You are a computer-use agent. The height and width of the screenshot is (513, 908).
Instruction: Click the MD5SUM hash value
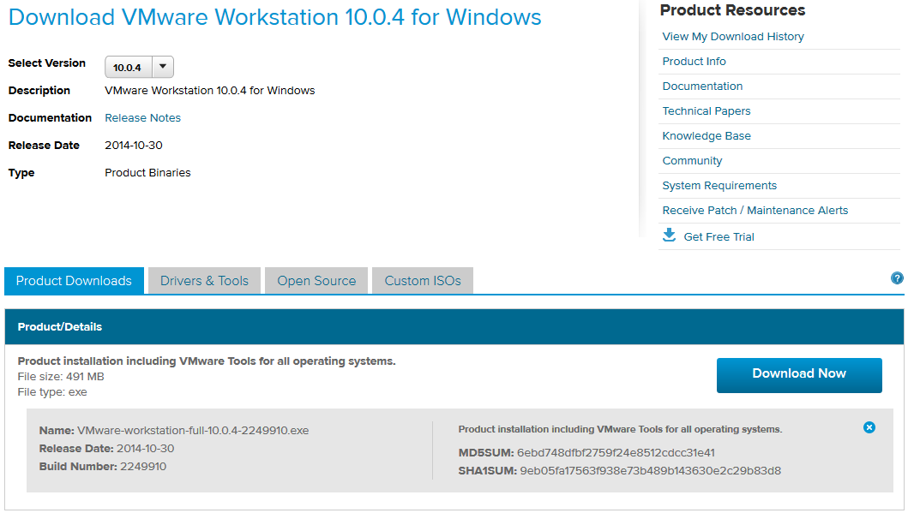[x=616, y=453]
